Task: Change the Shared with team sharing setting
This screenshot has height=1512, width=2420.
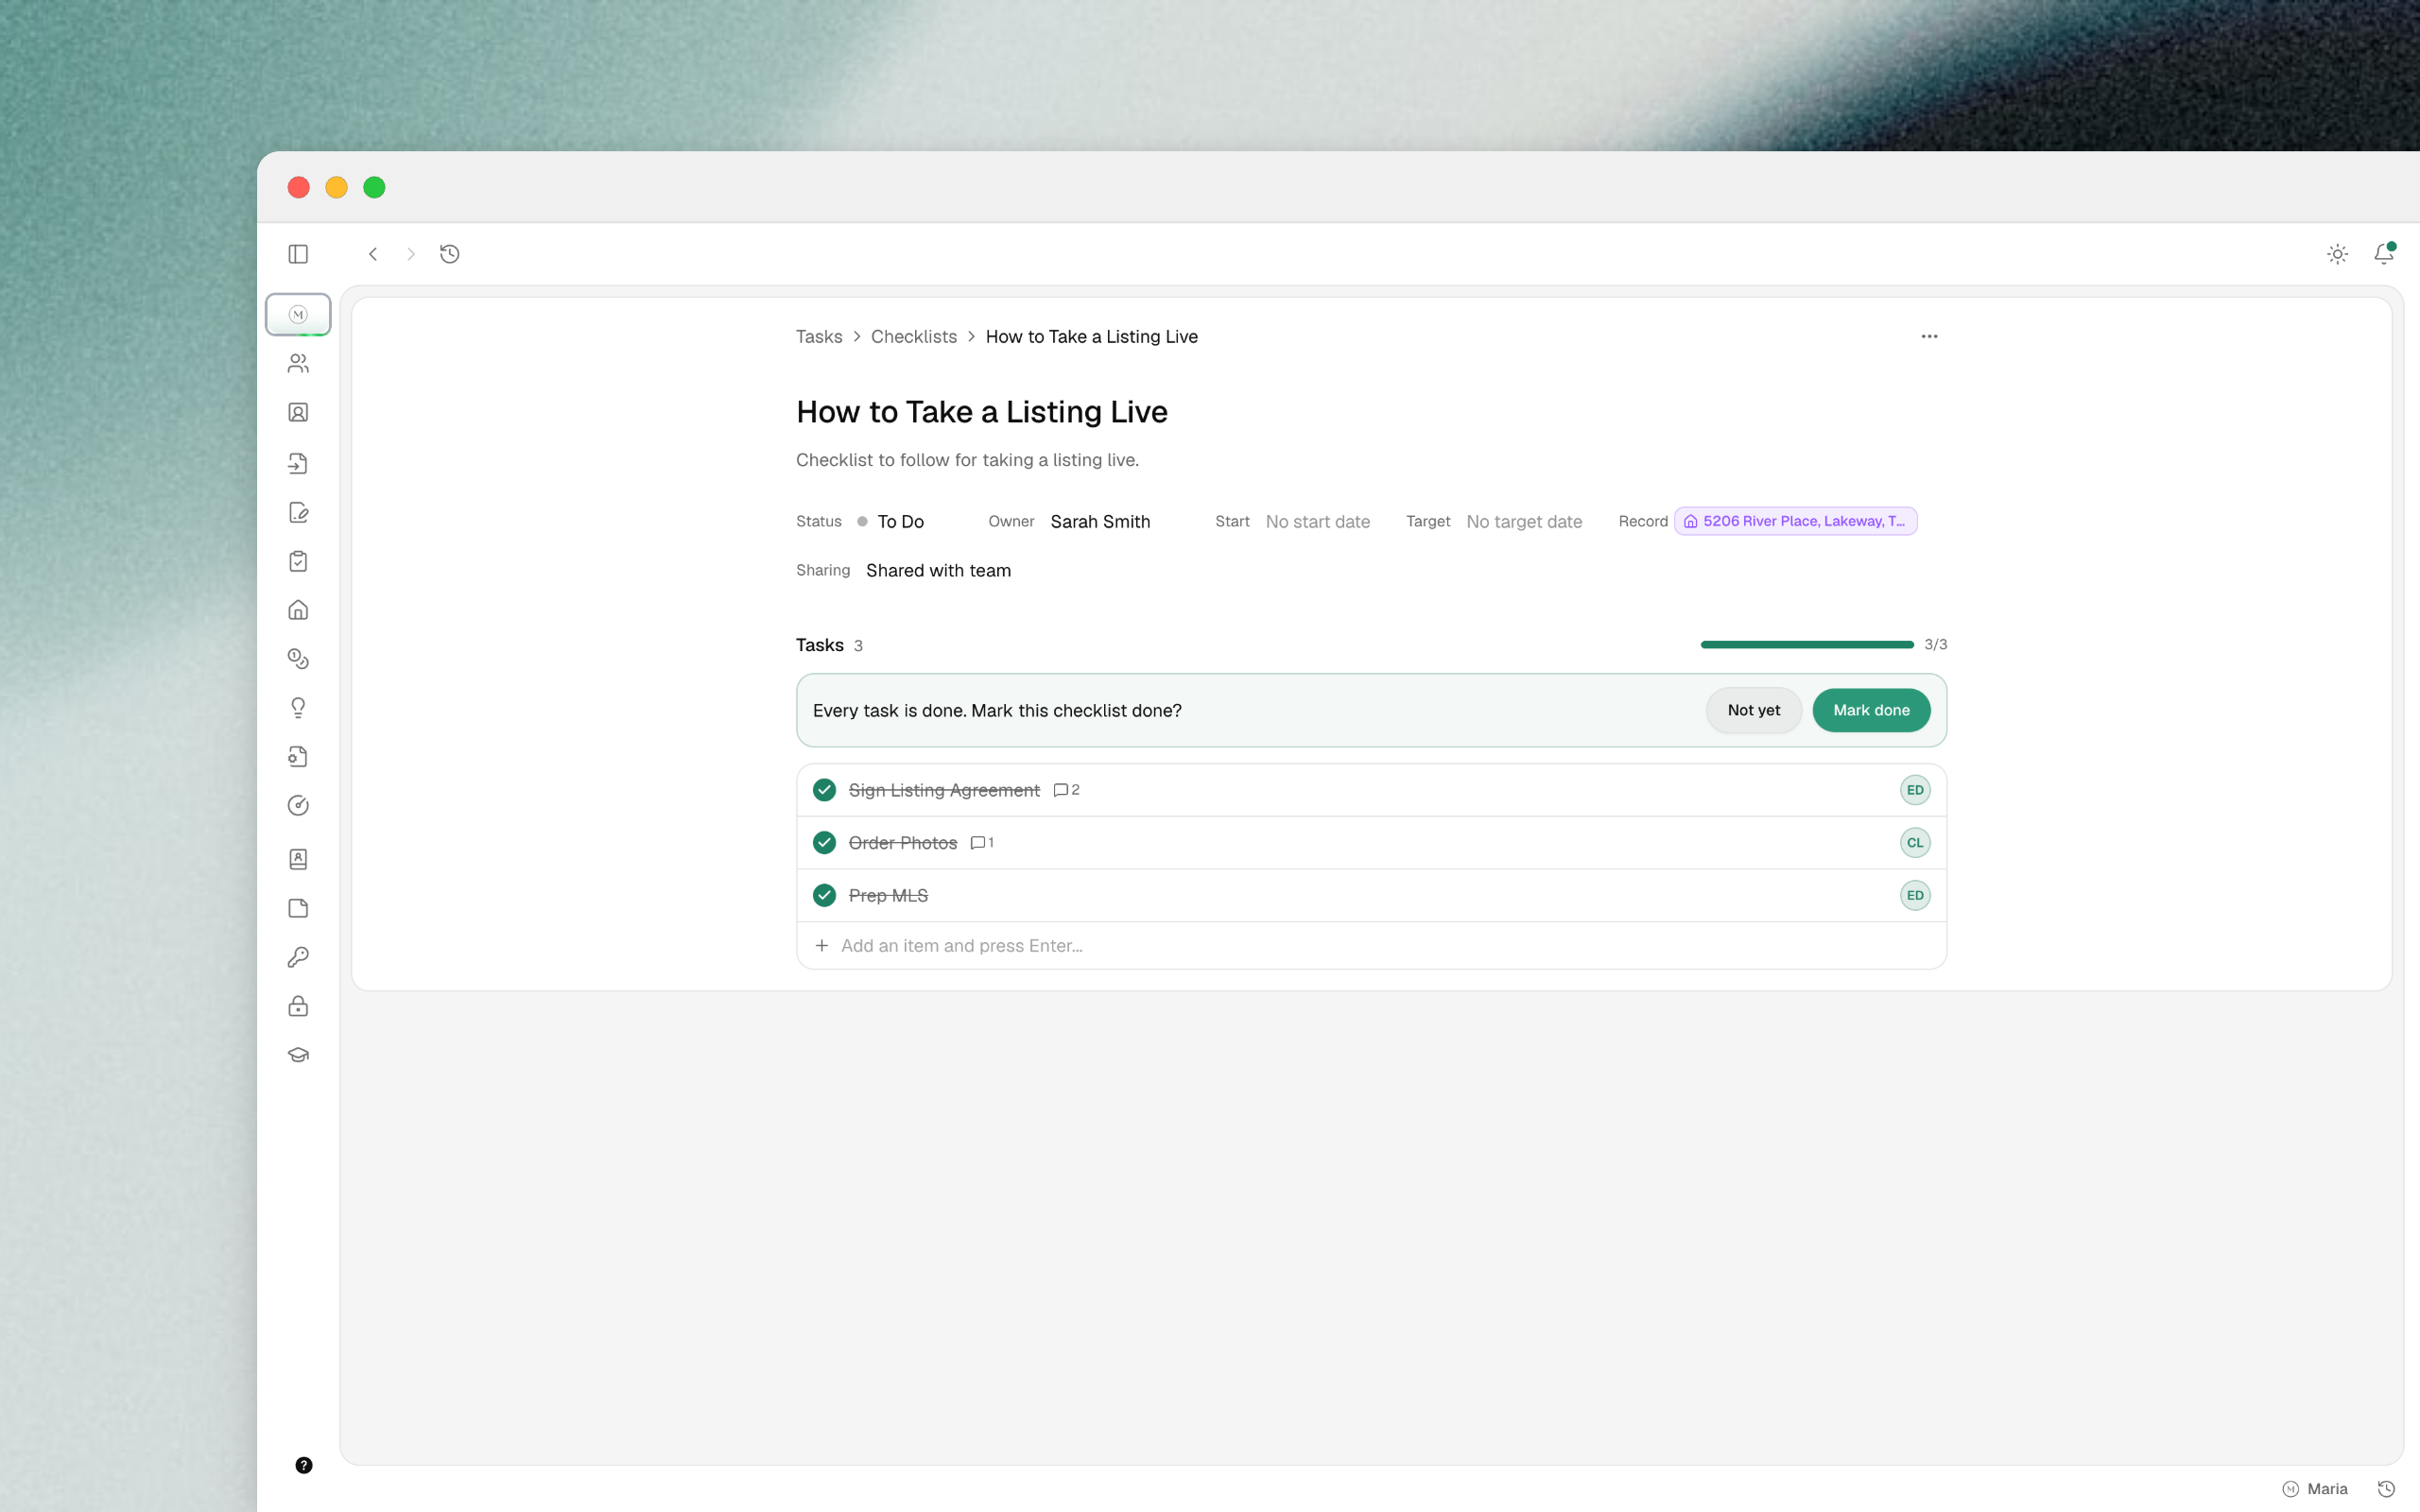Action: pos(938,570)
